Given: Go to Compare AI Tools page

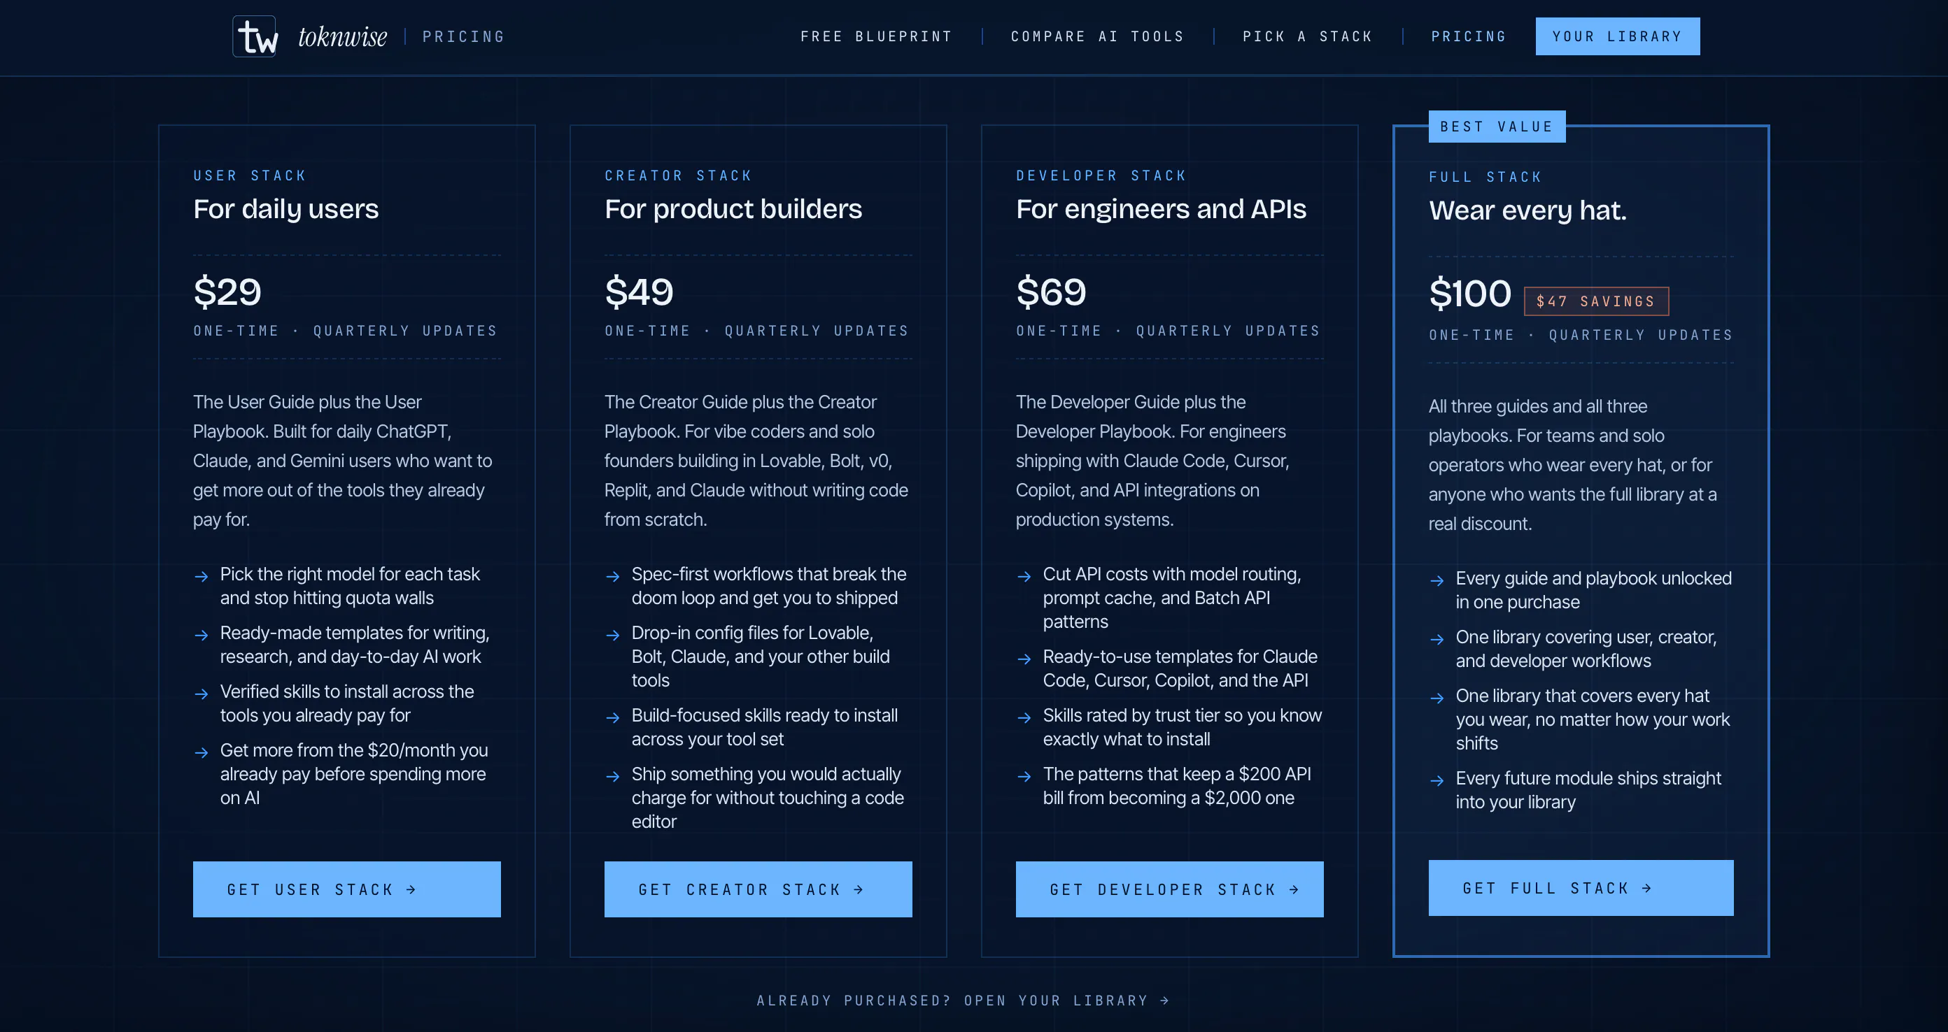Looking at the screenshot, I should pyautogui.click(x=1098, y=36).
